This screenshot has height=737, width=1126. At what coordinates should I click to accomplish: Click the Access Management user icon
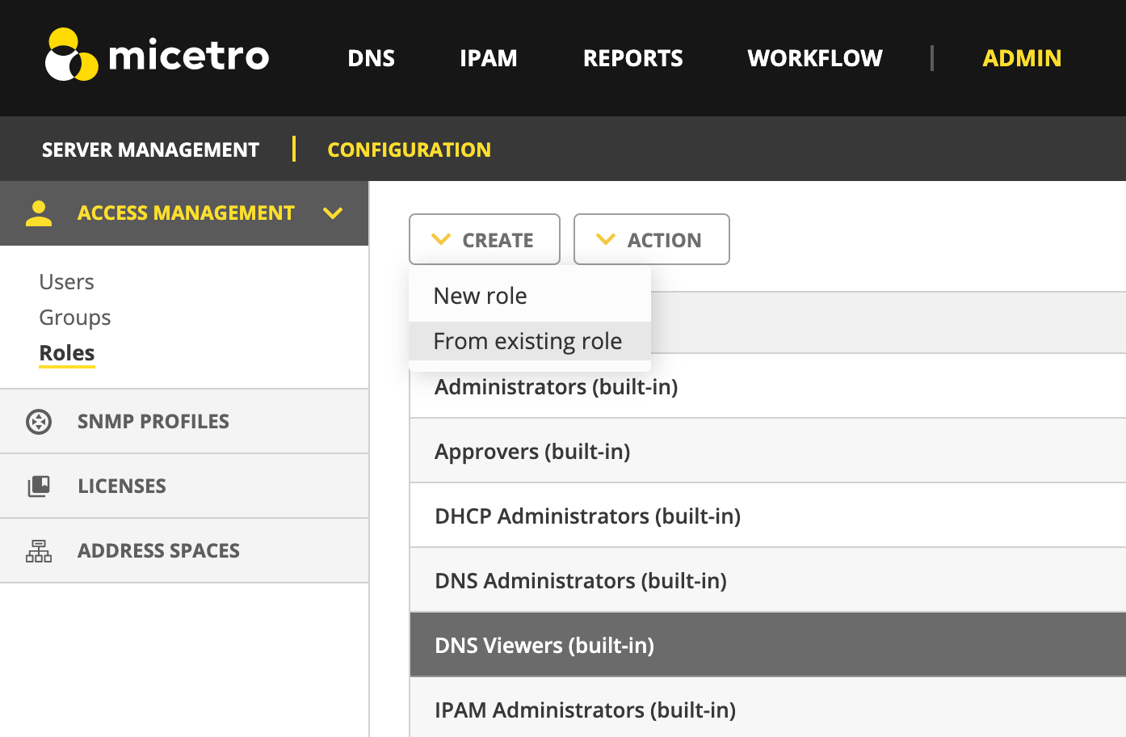[x=39, y=213]
